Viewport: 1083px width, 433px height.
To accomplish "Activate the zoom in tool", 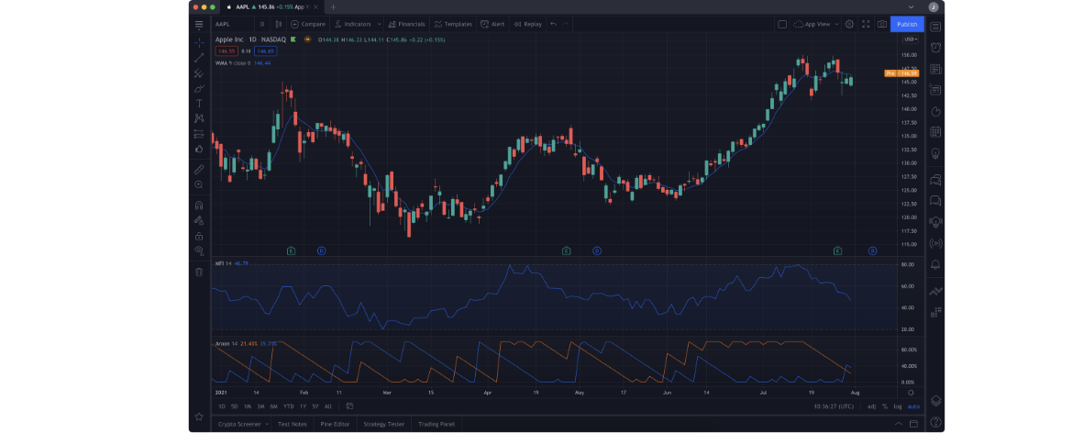I will [199, 184].
